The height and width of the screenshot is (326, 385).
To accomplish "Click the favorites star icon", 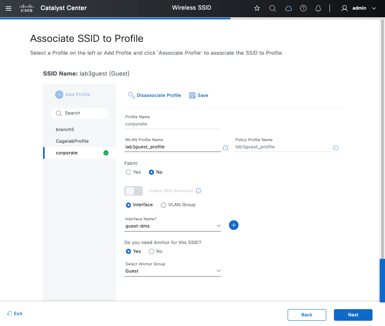I will (257, 8).
